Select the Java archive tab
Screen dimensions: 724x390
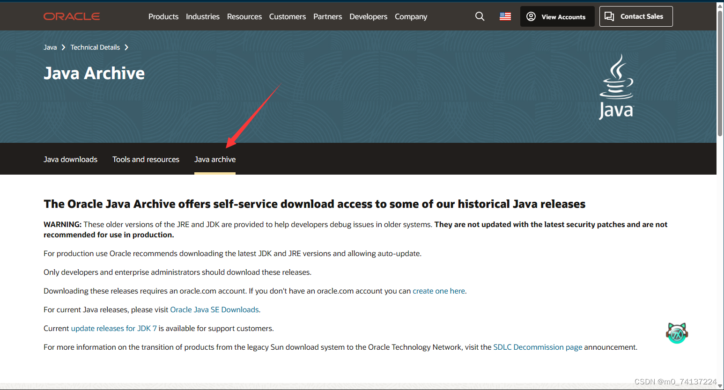pos(215,159)
